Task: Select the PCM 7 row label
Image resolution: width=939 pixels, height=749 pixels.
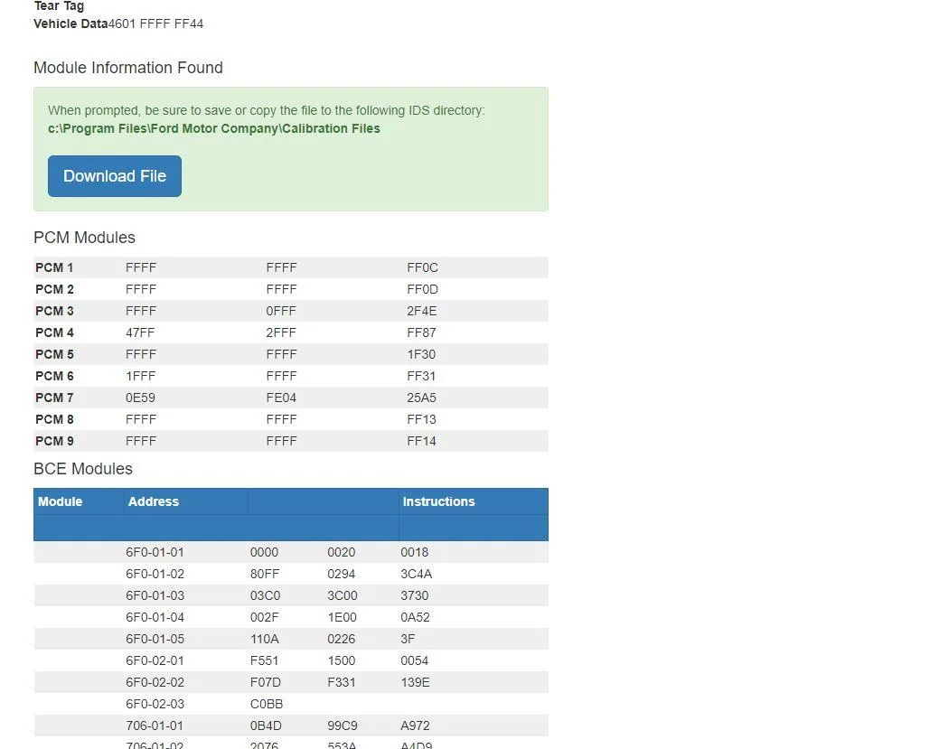Action: coord(54,398)
